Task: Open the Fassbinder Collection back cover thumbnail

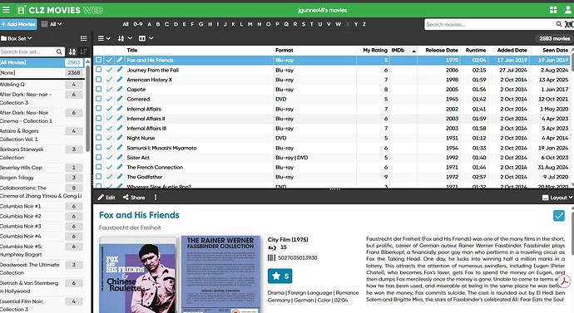Action: click(x=220, y=274)
